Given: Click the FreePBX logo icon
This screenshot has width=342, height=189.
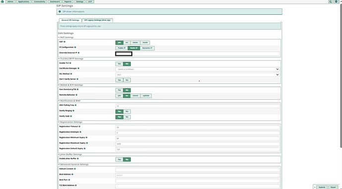Looking at the screenshot, I should pos(2,1).
